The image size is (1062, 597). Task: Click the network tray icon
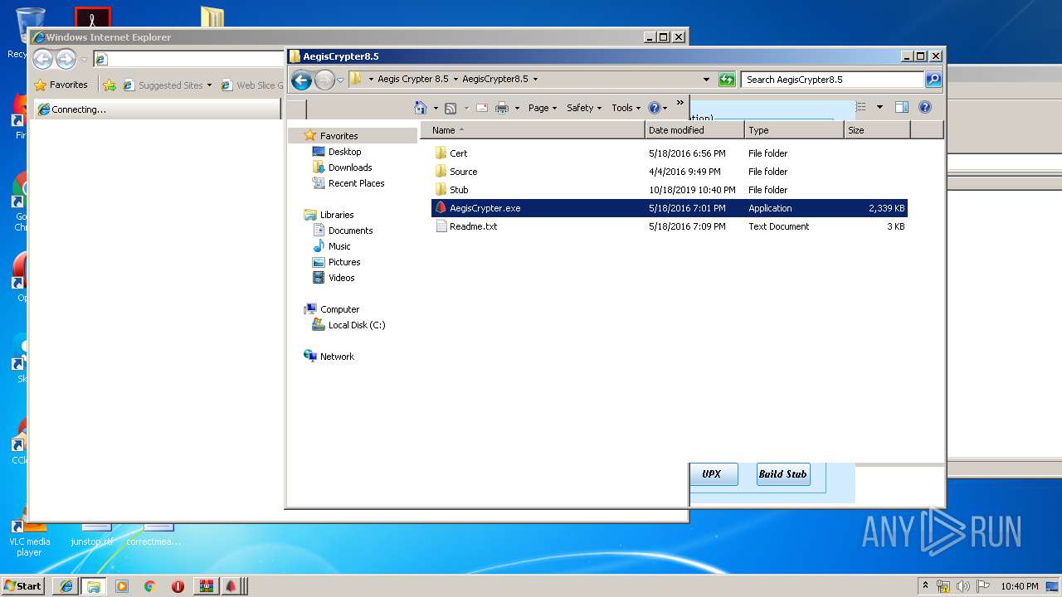(x=943, y=586)
